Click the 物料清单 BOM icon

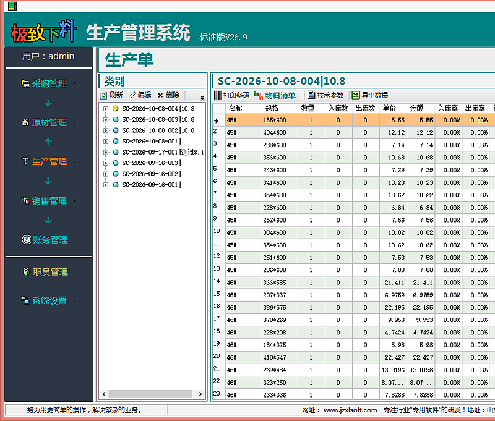(258, 95)
